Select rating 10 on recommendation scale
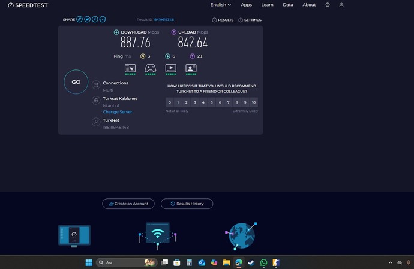The height and width of the screenshot is (269, 414). (x=254, y=102)
